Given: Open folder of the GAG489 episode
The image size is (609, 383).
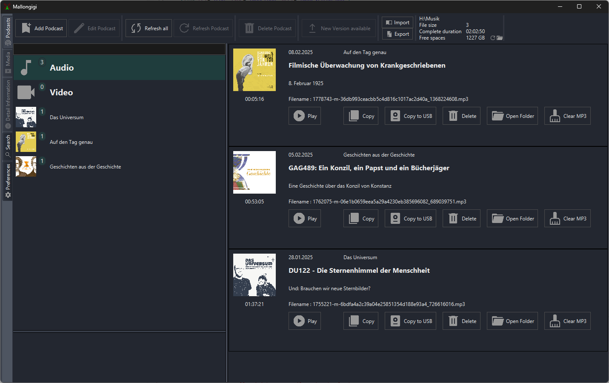Looking at the screenshot, I should [512, 219].
